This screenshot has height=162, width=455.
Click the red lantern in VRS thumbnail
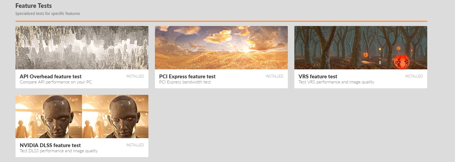402,62
